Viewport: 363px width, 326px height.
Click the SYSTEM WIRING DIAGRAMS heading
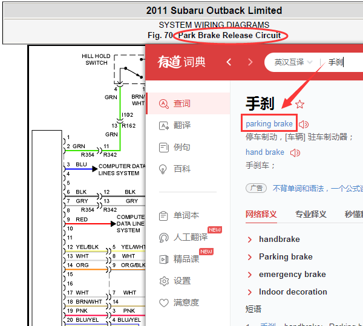tap(214, 25)
